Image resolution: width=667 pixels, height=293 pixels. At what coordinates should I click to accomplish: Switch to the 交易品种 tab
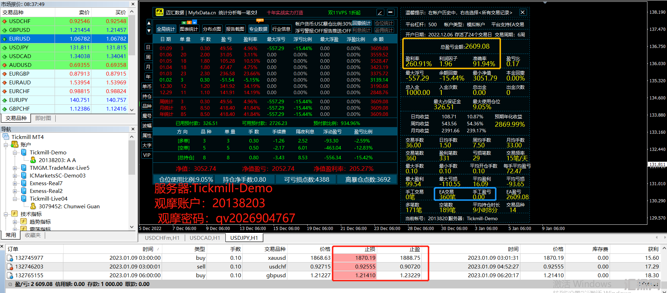pos(16,118)
